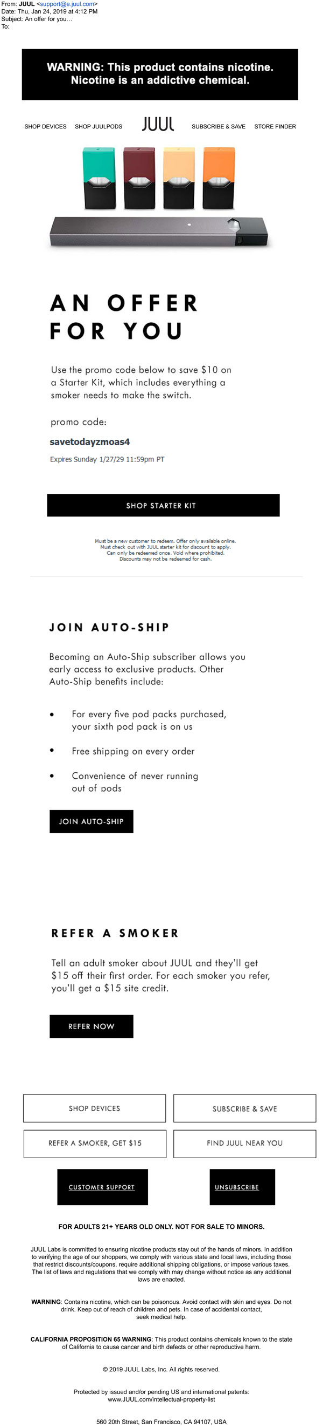This screenshot has width=323, height=1428.
Task: Open the Customer Support link
Action: click(x=102, y=1187)
